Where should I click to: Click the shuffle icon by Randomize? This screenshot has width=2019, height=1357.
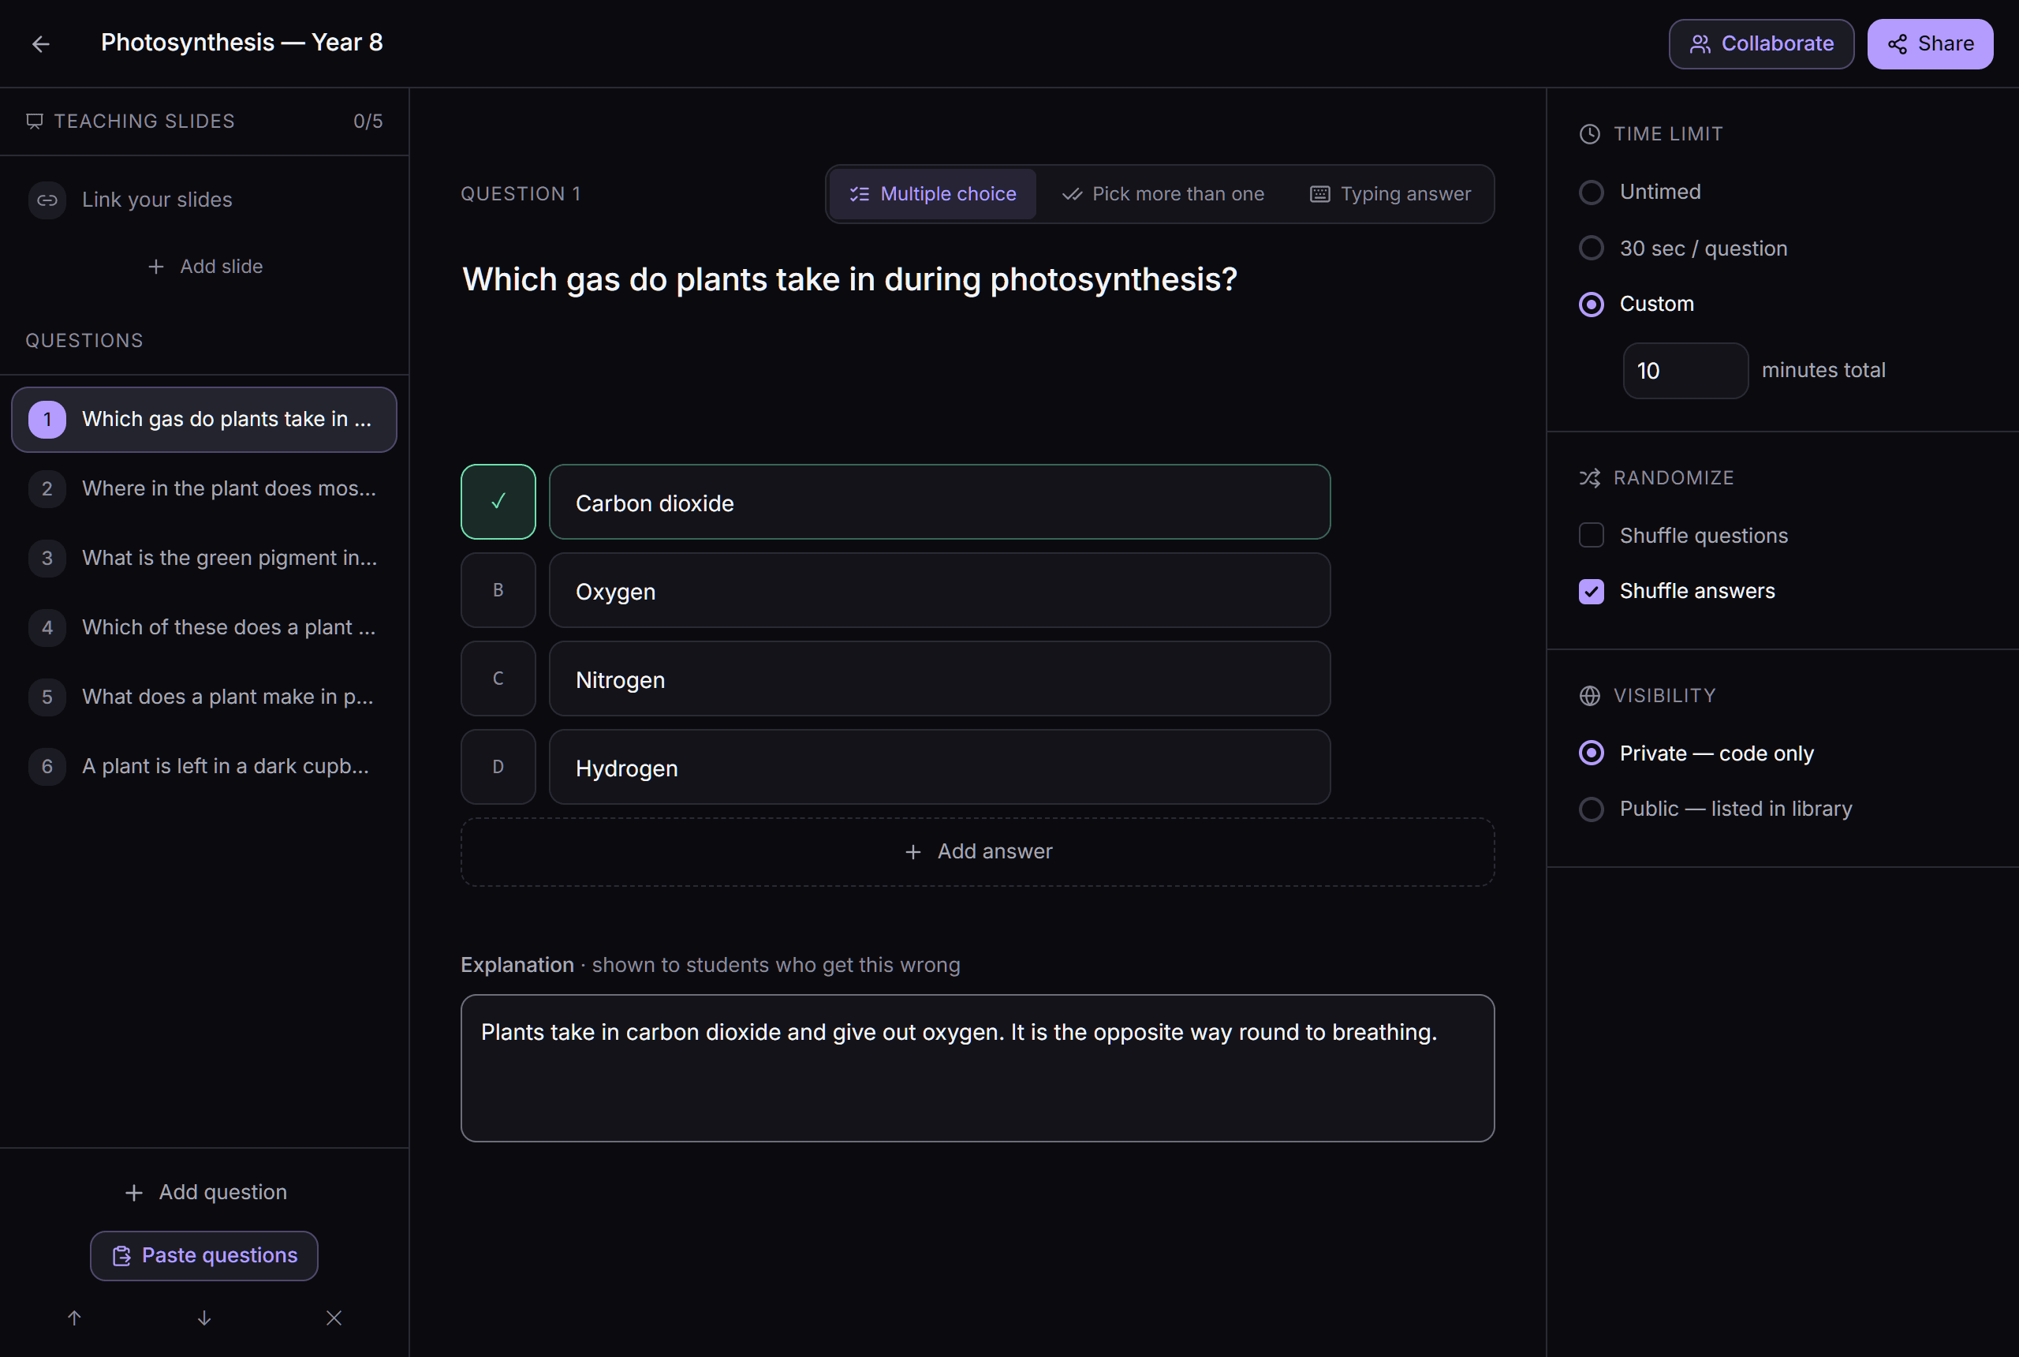pos(1590,478)
